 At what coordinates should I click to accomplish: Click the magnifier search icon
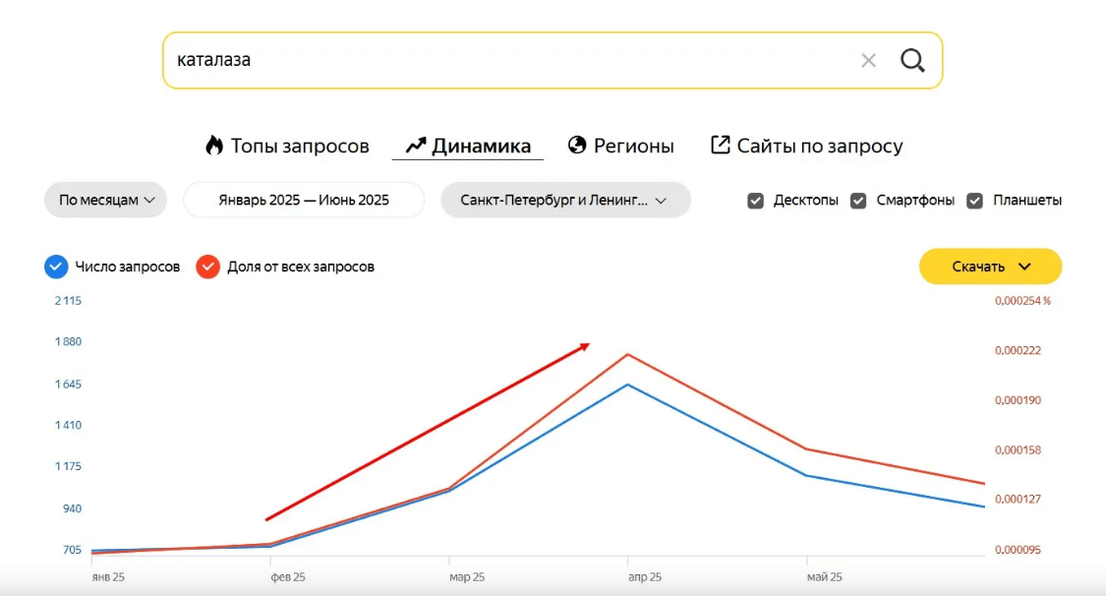912,61
